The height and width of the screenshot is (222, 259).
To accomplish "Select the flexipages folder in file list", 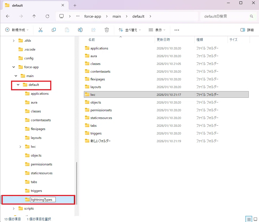I will coord(97,79).
